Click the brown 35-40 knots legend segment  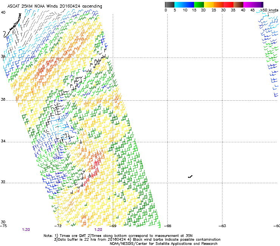point(238,5)
